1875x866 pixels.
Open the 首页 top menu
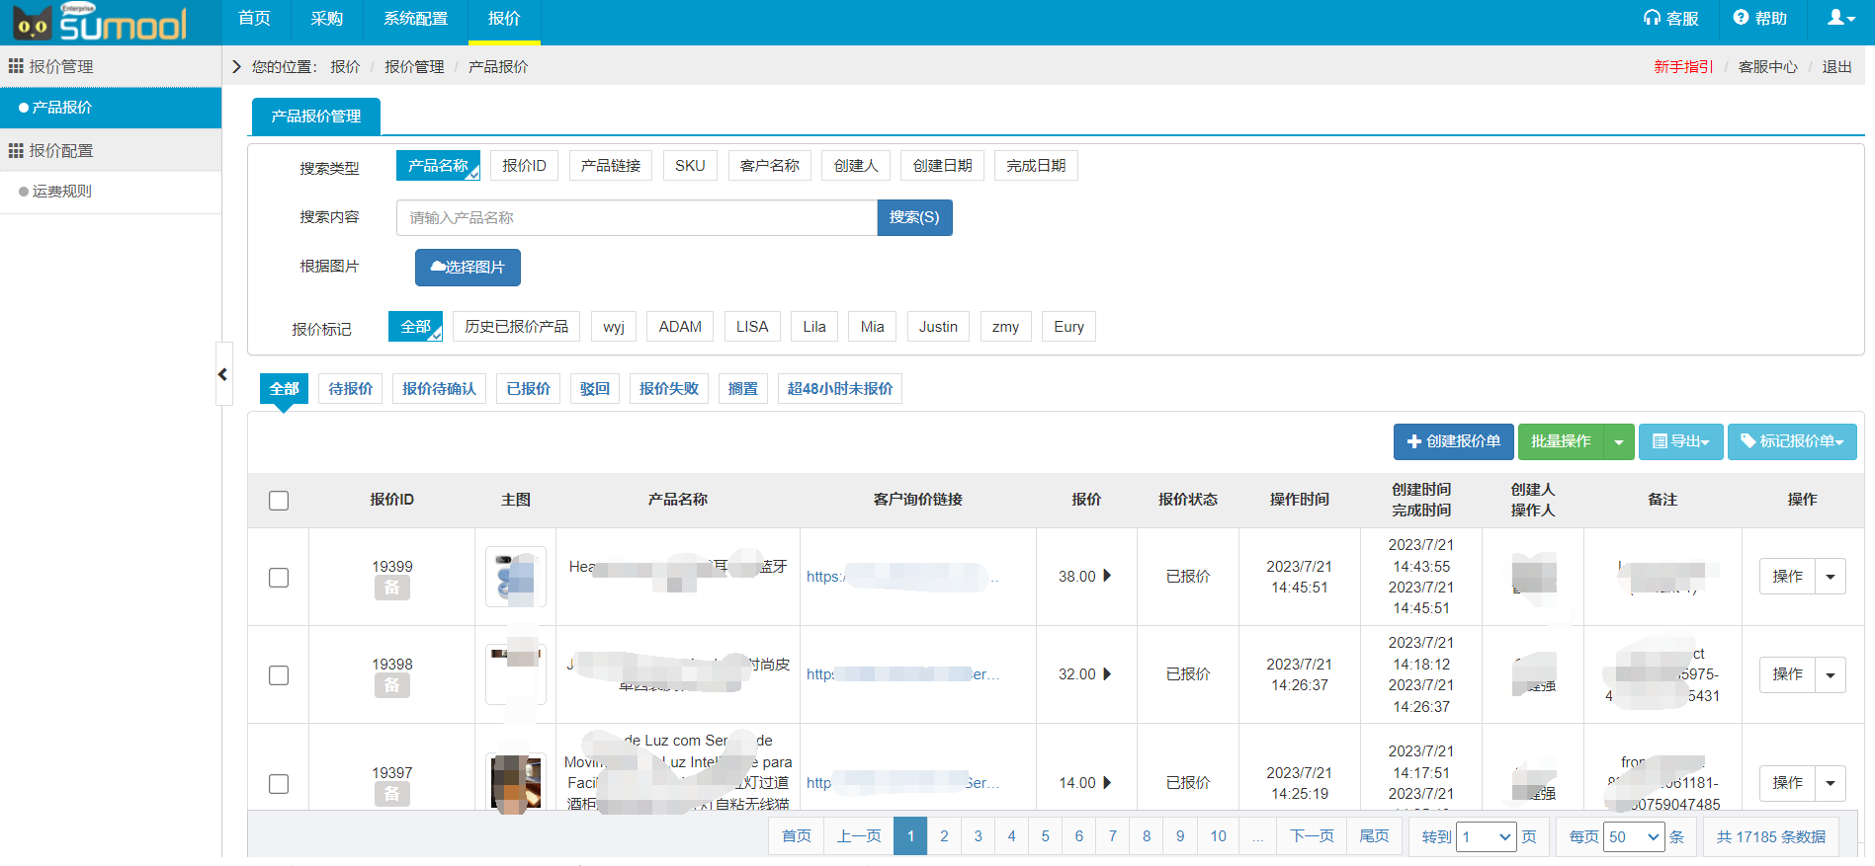point(254,19)
